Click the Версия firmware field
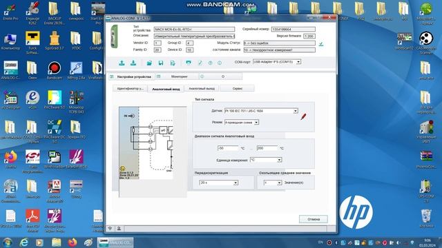The image size is (442, 248). (x=309, y=36)
